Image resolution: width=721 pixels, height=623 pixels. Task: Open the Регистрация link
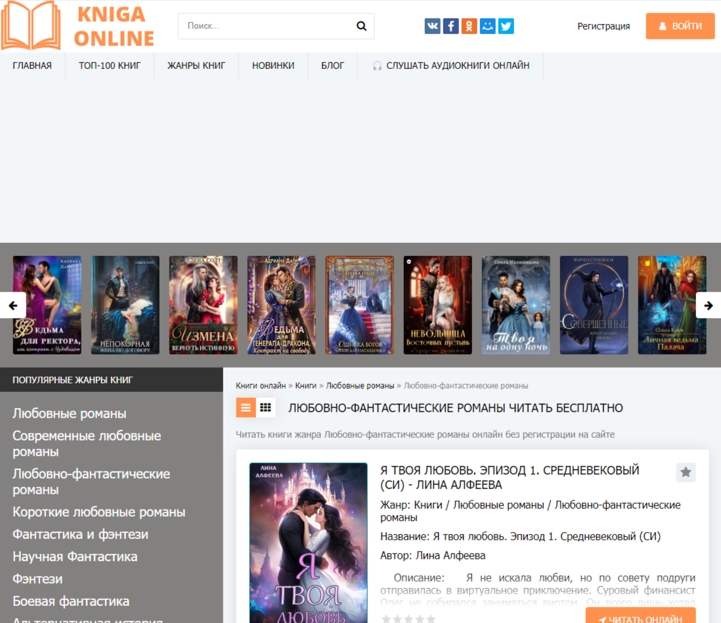[x=603, y=26]
